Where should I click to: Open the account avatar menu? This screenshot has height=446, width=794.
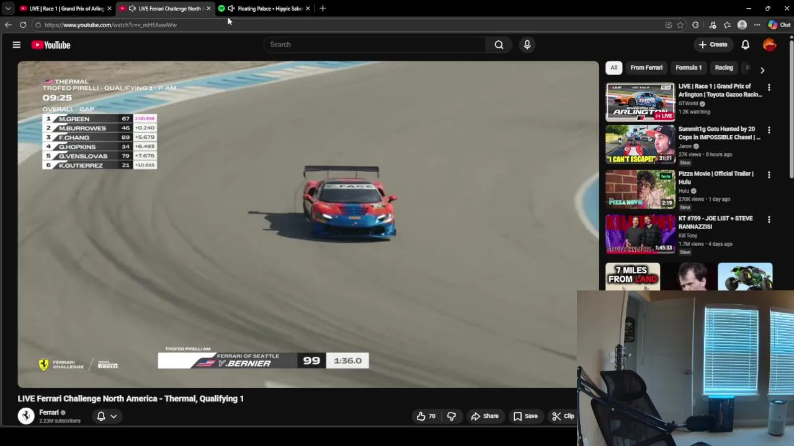pyautogui.click(x=769, y=45)
